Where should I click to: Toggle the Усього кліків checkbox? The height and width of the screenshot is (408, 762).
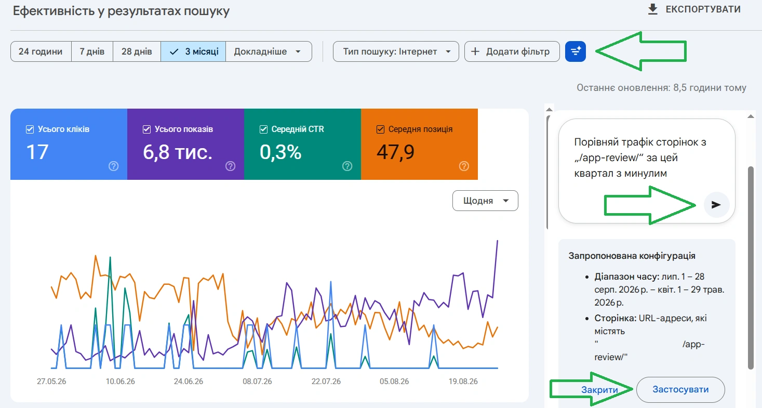pyautogui.click(x=30, y=129)
